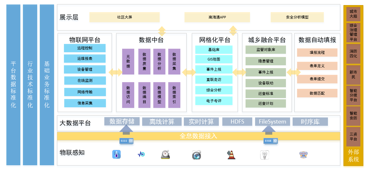Click the yellow 全息数据接入 bar
Viewport: 368px width, 170px height.
click(x=198, y=136)
